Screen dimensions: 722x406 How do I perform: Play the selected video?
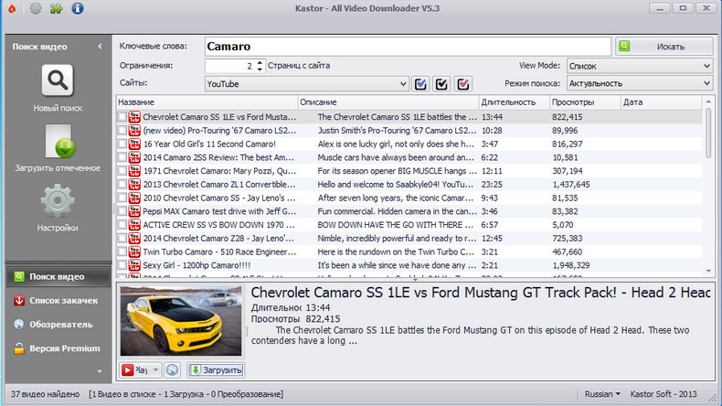[135, 370]
